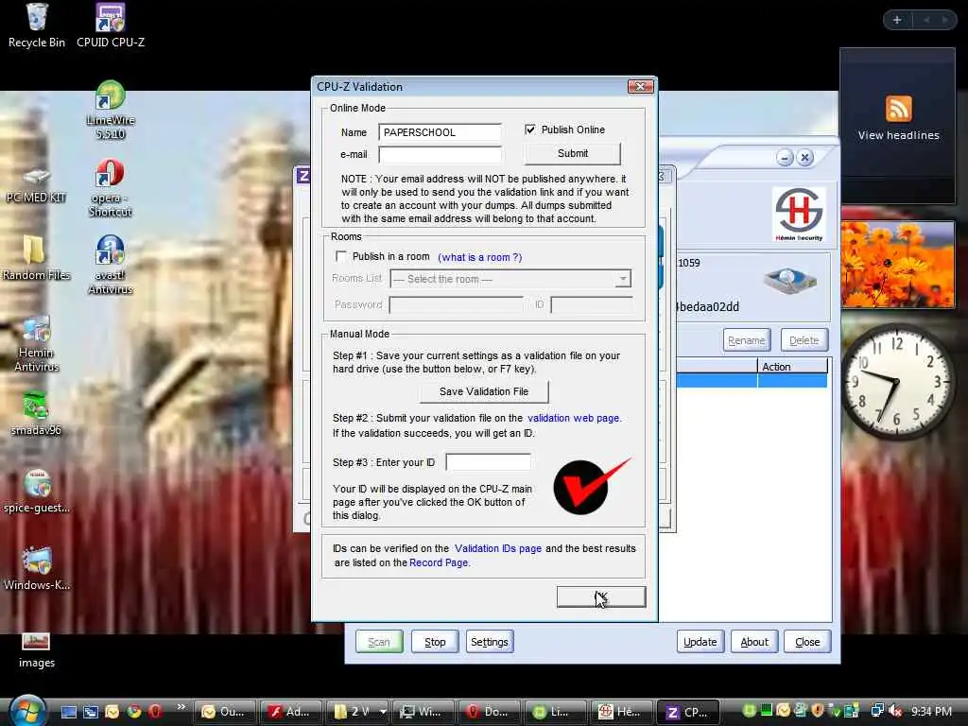Open the smadav96 desktop icon
968x726 pixels.
37,412
